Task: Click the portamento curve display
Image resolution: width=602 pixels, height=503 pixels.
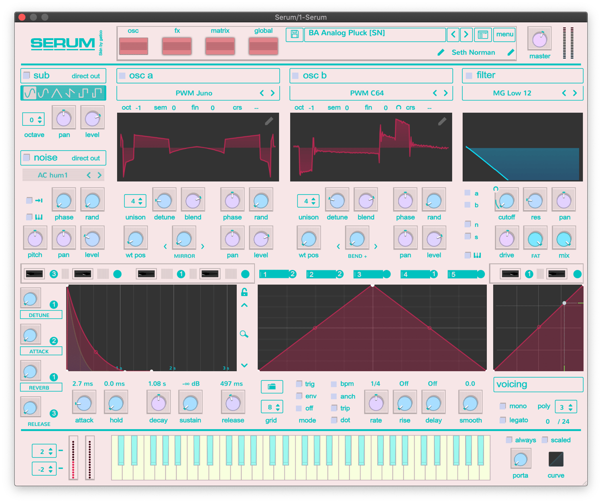Action: (x=556, y=459)
